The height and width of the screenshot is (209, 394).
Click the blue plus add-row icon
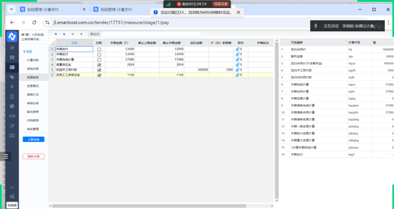56,34
